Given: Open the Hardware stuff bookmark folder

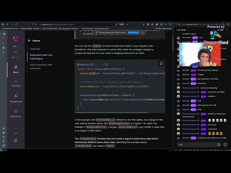Looking at the screenshot, I should (102, 28).
